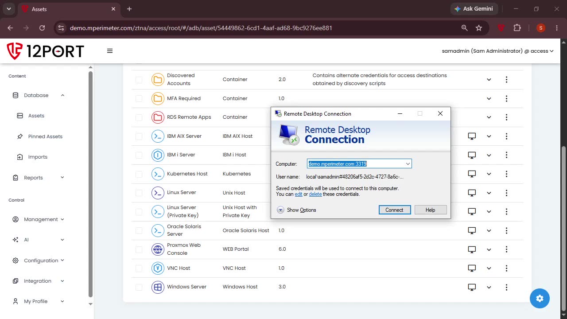The image size is (567, 319).
Task: Open remote session for Linux Server monitor icon
Action: coord(472,193)
